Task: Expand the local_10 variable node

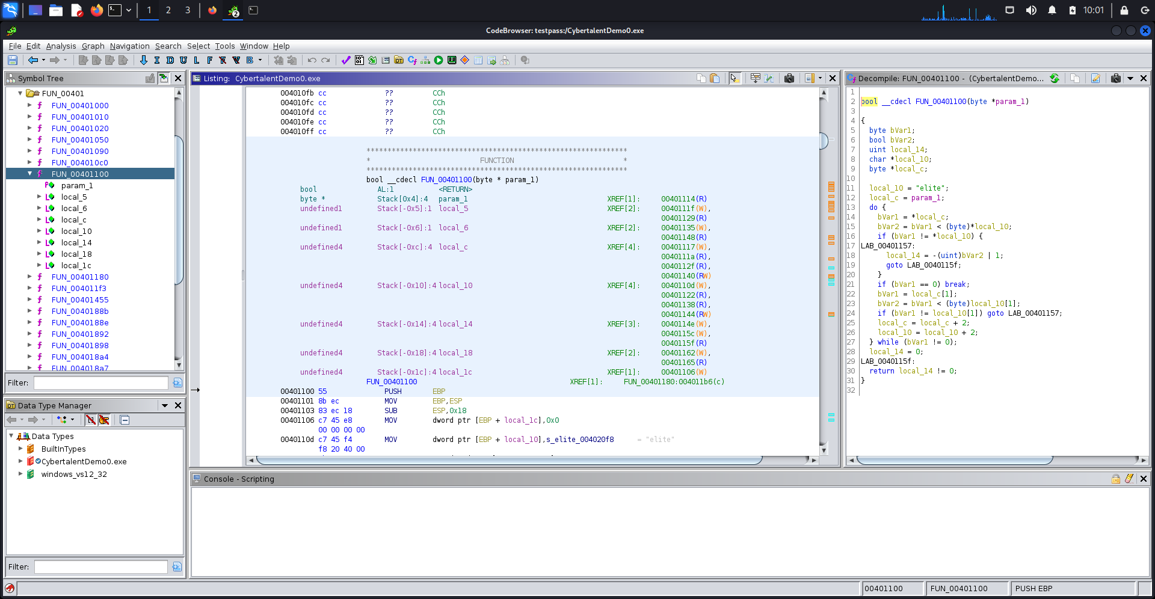Action: tap(39, 231)
